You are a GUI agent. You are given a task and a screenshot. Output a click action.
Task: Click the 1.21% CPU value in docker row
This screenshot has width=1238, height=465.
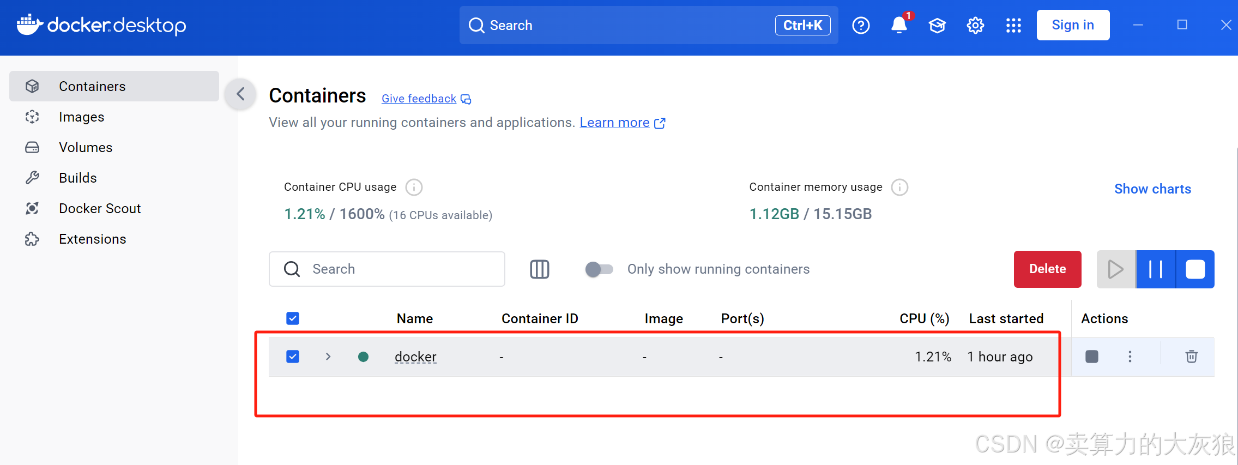933,357
